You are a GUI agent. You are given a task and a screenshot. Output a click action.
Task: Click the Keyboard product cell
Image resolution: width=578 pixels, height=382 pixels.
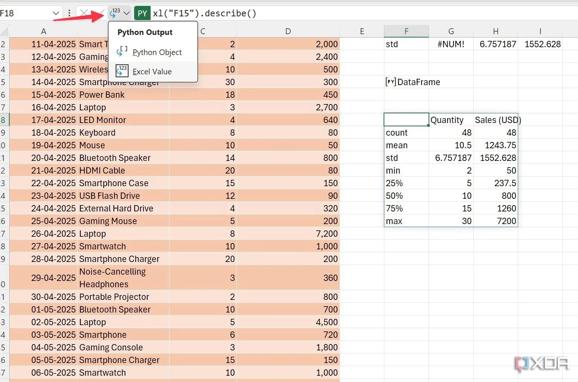[123, 132]
